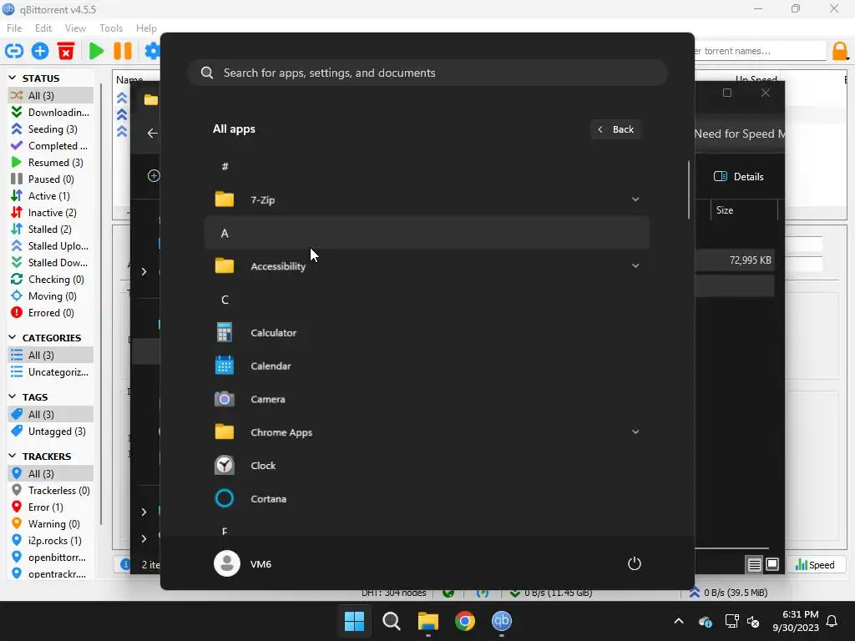Select the Checking (0) status filter
The width and height of the screenshot is (855, 641).
[x=51, y=280]
